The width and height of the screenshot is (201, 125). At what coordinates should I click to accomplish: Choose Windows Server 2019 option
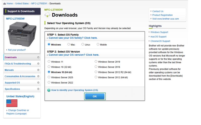96,61
